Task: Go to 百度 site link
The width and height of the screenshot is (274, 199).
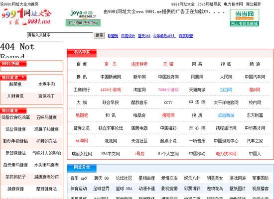Action: click(x=82, y=64)
